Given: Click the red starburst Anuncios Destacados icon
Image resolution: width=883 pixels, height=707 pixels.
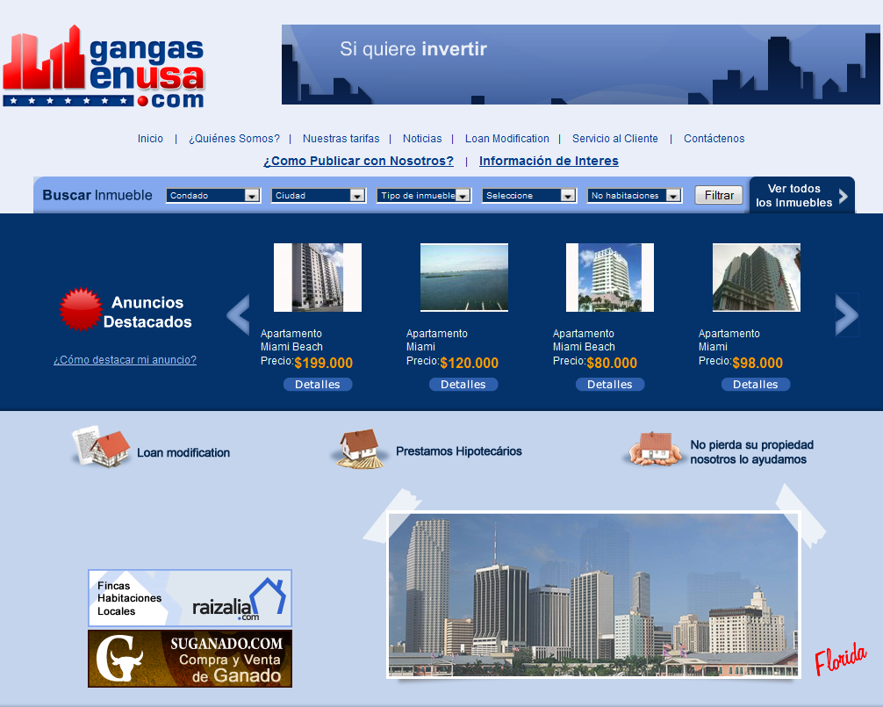Looking at the screenshot, I should click(81, 309).
